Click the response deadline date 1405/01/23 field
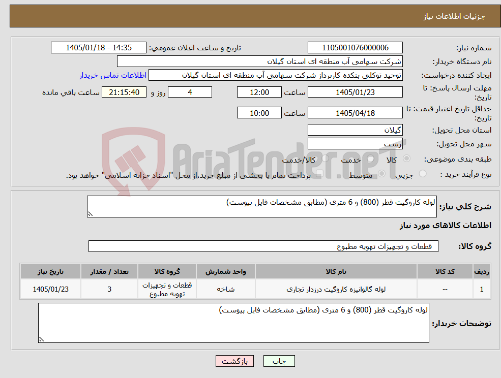The width and height of the screenshot is (501, 378). (x=355, y=92)
